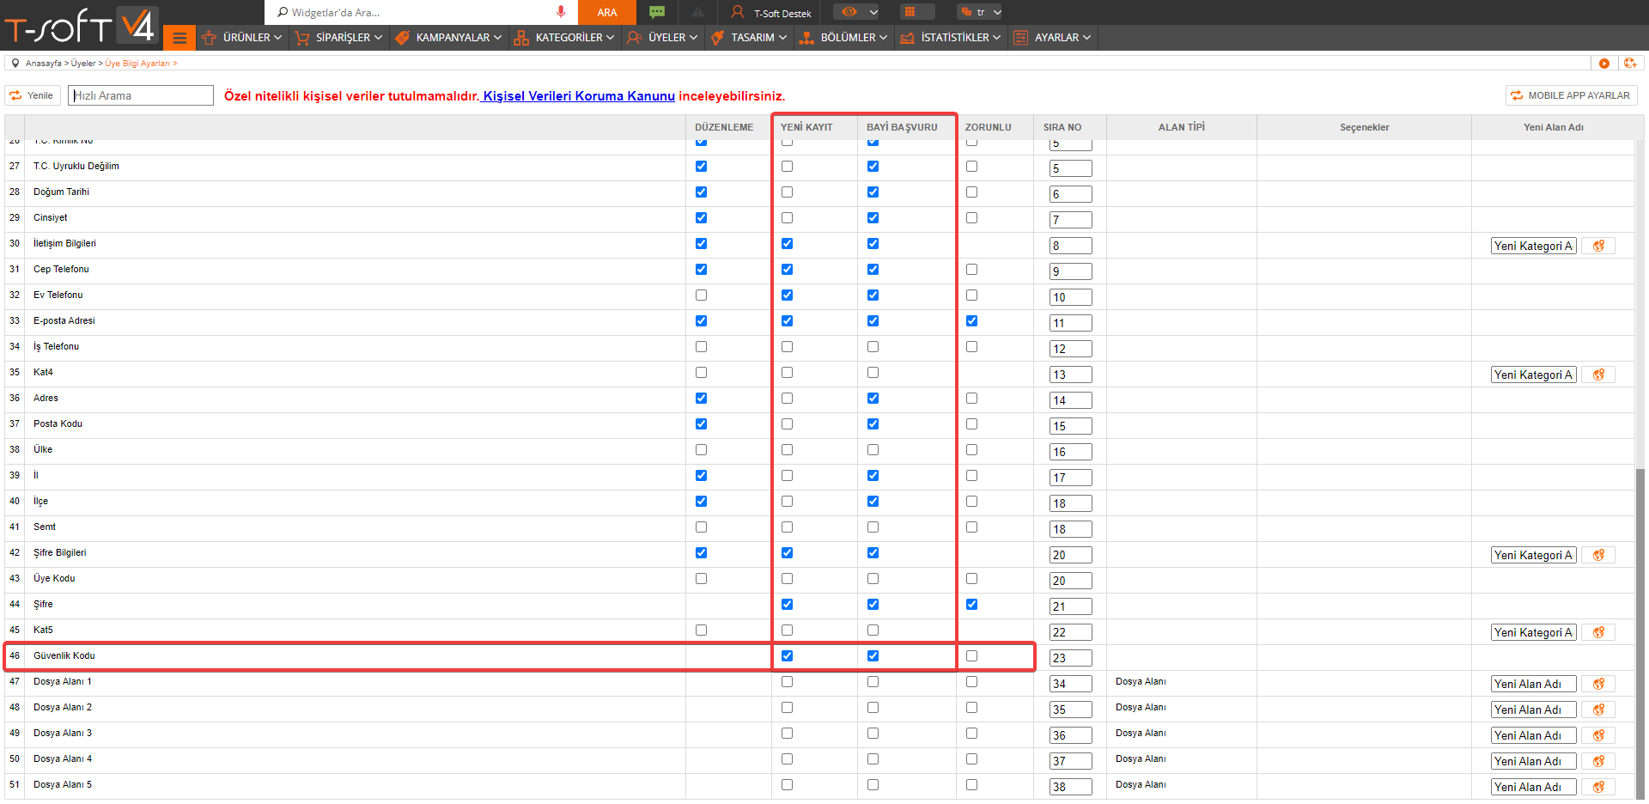Viewport: 1649px width, 804px height.
Task: Activate the microphone voice search icon
Action: (x=561, y=12)
